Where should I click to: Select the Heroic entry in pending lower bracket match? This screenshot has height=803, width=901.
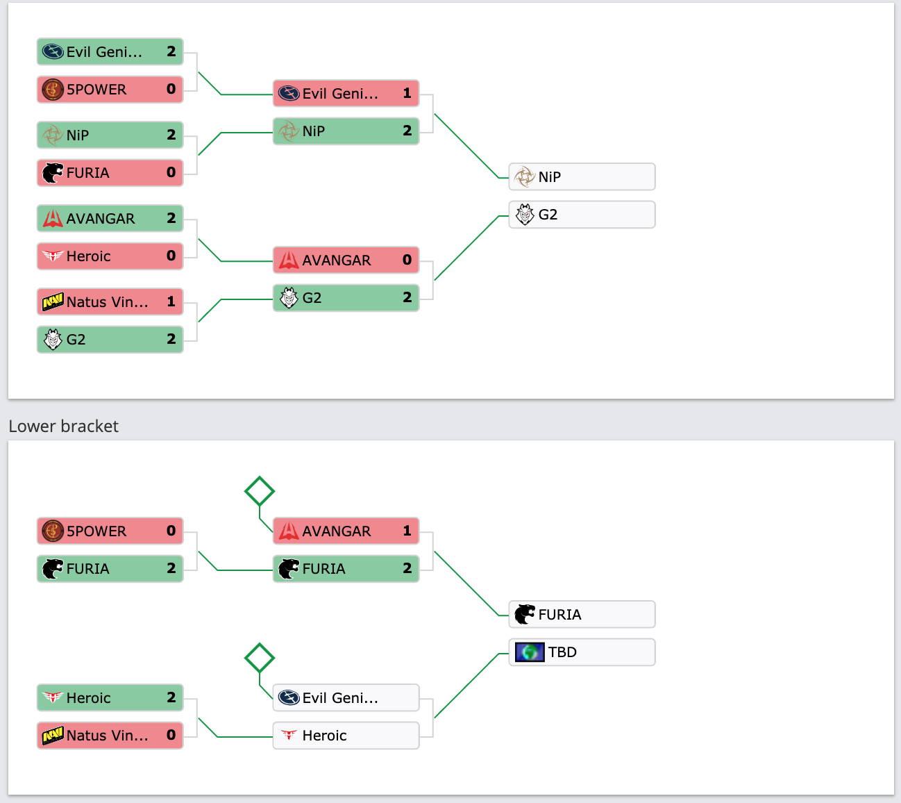346,736
